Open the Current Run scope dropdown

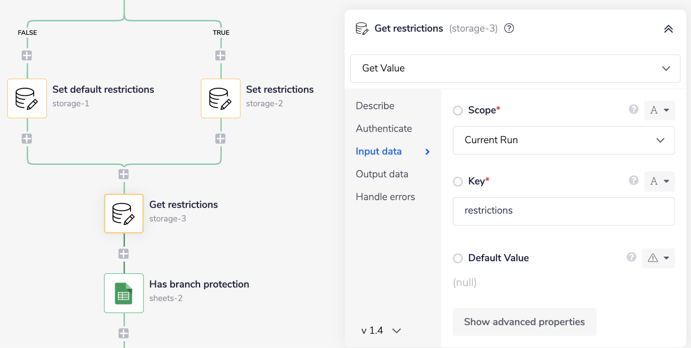click(563, 140)
